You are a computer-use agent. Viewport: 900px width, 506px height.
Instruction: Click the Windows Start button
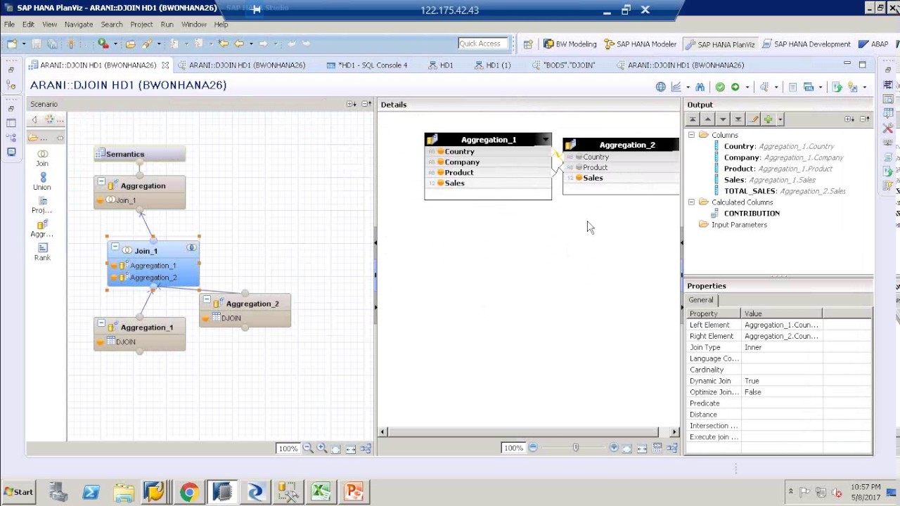18,492
